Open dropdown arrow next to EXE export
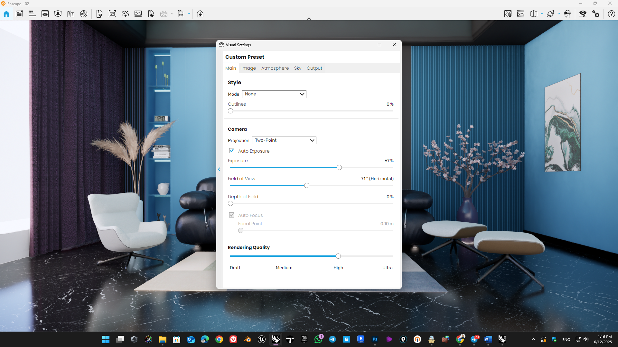The height and width of the screenshot is (347, 618). [x=189, y=14]
